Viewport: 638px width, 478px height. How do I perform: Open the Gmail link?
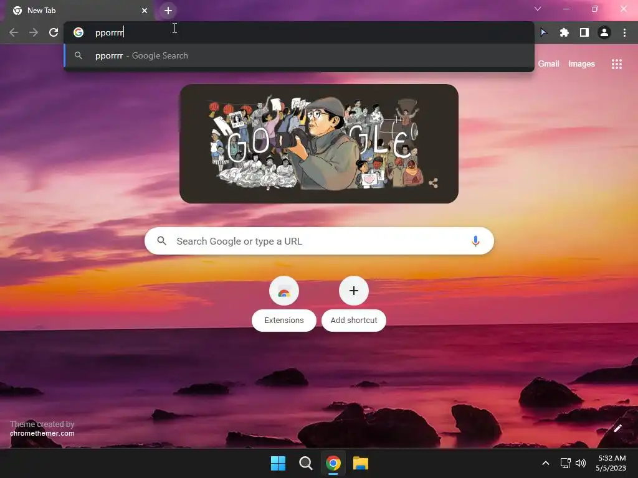pyautogui.click(x=548, y=64)
